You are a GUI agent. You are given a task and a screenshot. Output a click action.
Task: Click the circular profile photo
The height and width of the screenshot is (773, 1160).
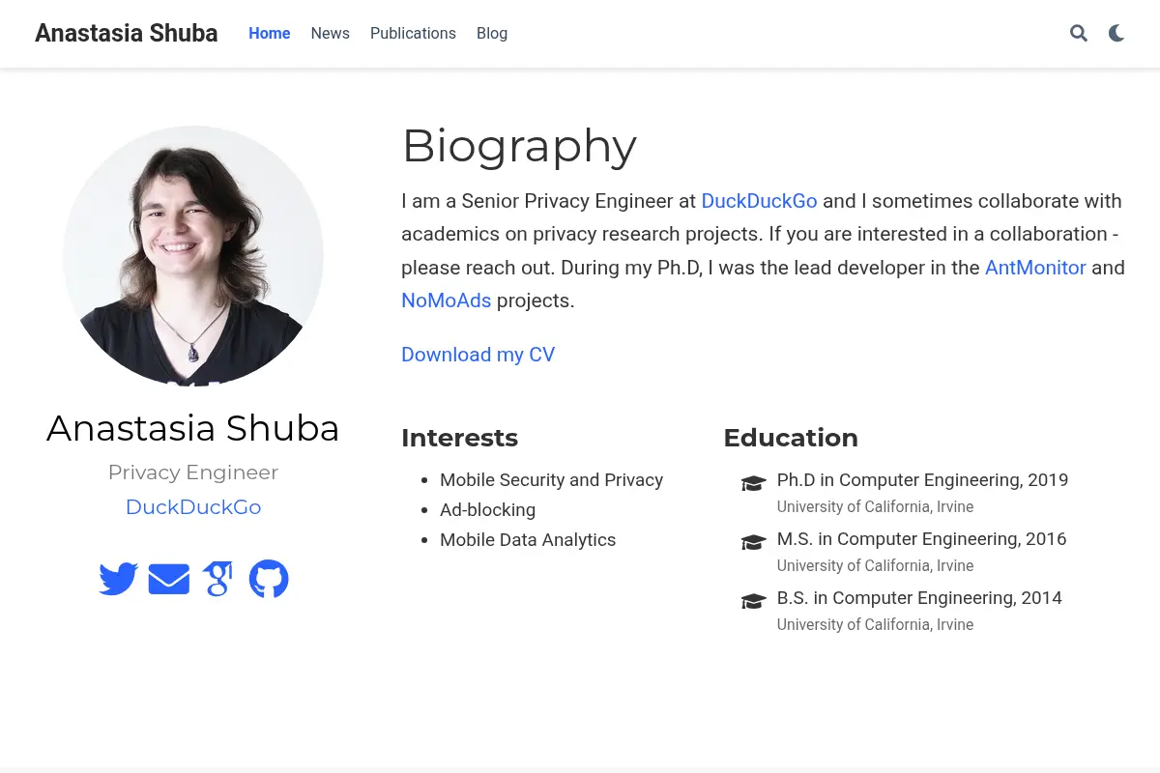tap(193, 256)
